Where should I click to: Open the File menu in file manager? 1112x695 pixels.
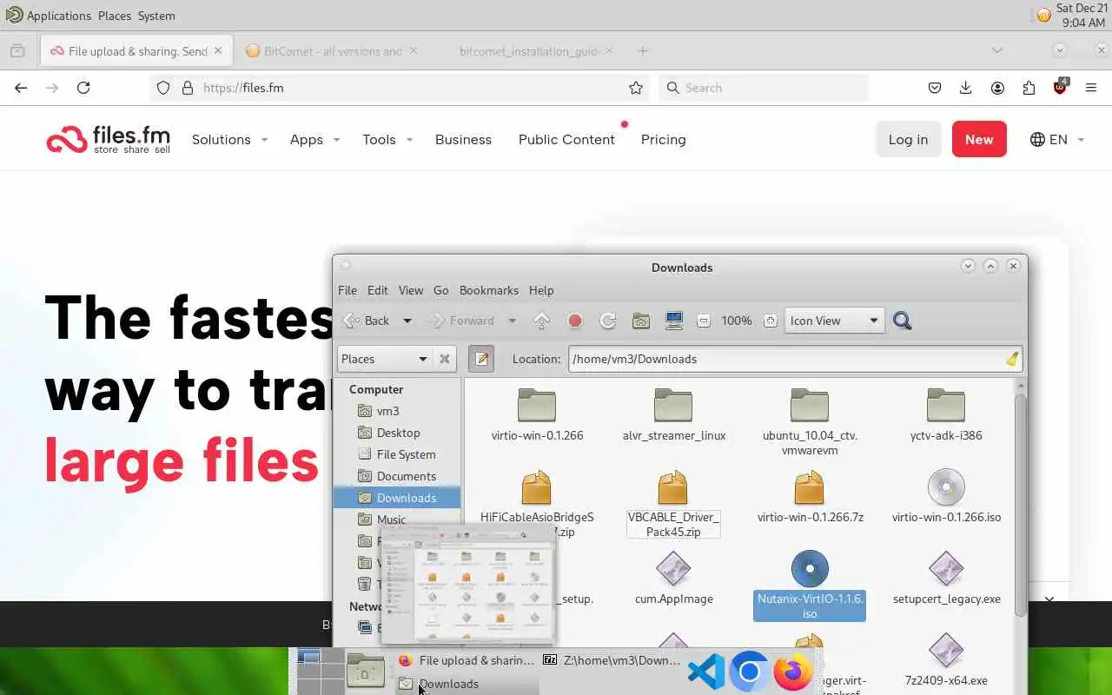[347, 290]
